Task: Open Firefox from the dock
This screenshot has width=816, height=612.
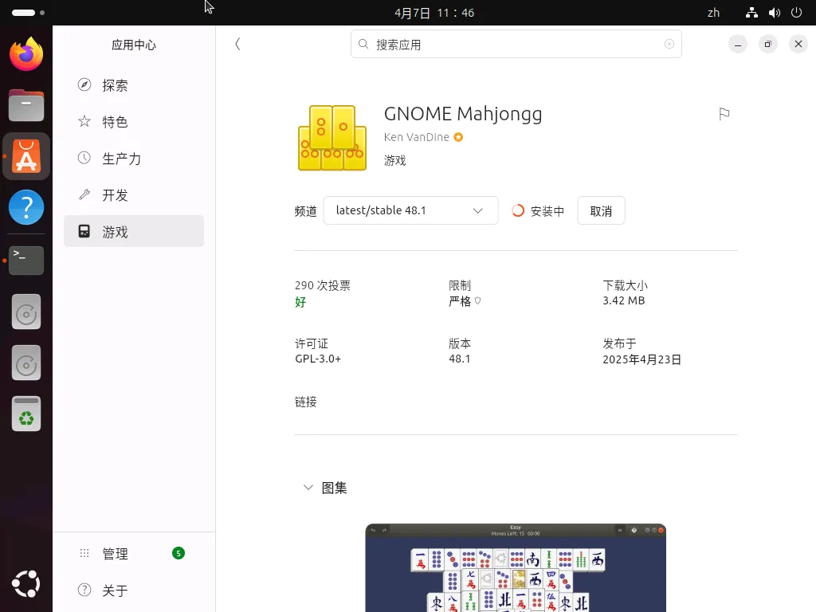Action: [x=26, y=54]
